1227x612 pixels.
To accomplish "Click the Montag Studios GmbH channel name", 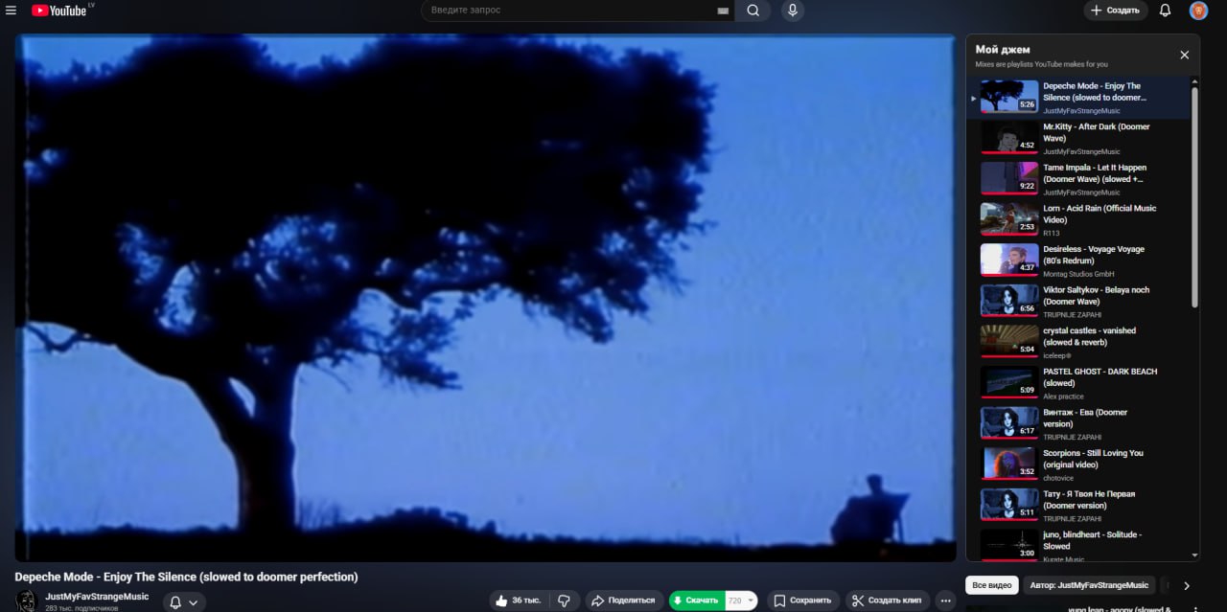I will click(1079, 274).
